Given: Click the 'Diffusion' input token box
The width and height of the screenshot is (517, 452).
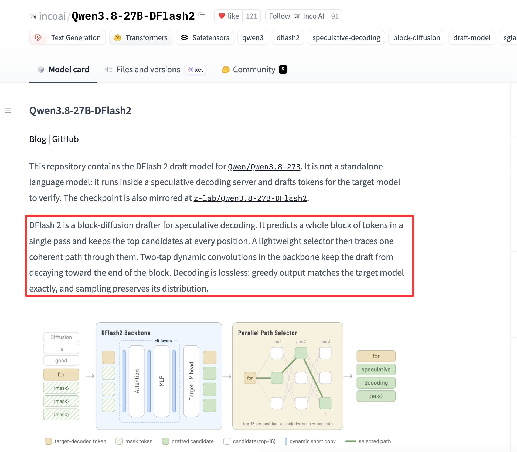Looking at the screenshot, I should pyautogui.click(x=61, y=337).
